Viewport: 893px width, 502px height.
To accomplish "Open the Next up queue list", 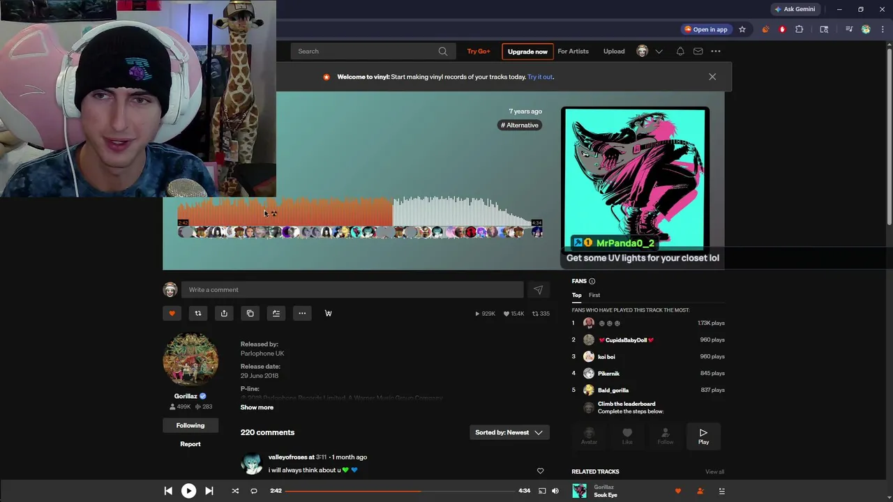I will 721,491.
